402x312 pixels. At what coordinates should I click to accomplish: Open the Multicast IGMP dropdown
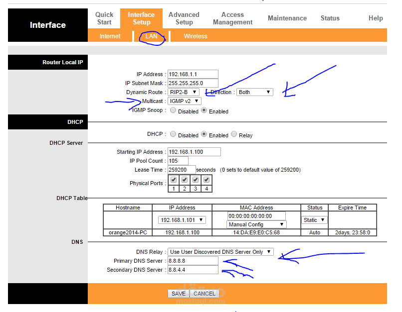[185, 101]
